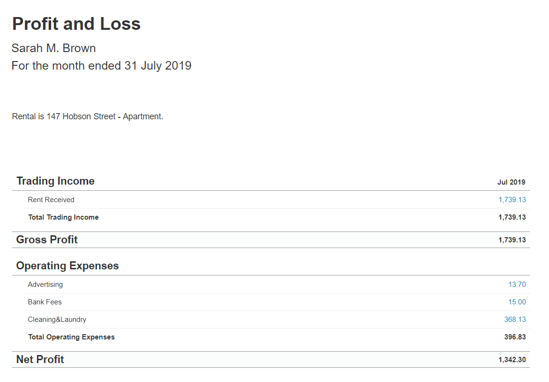Viewport: 549px width, 382px height.
Task: Click the Operating Expenses section heading
Action: tap(68, 266)
